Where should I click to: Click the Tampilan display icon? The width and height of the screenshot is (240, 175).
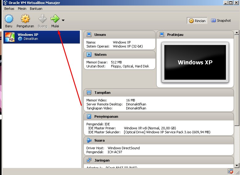89,92
